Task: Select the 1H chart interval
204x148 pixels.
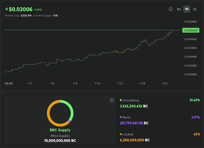Action: (187, 9)
